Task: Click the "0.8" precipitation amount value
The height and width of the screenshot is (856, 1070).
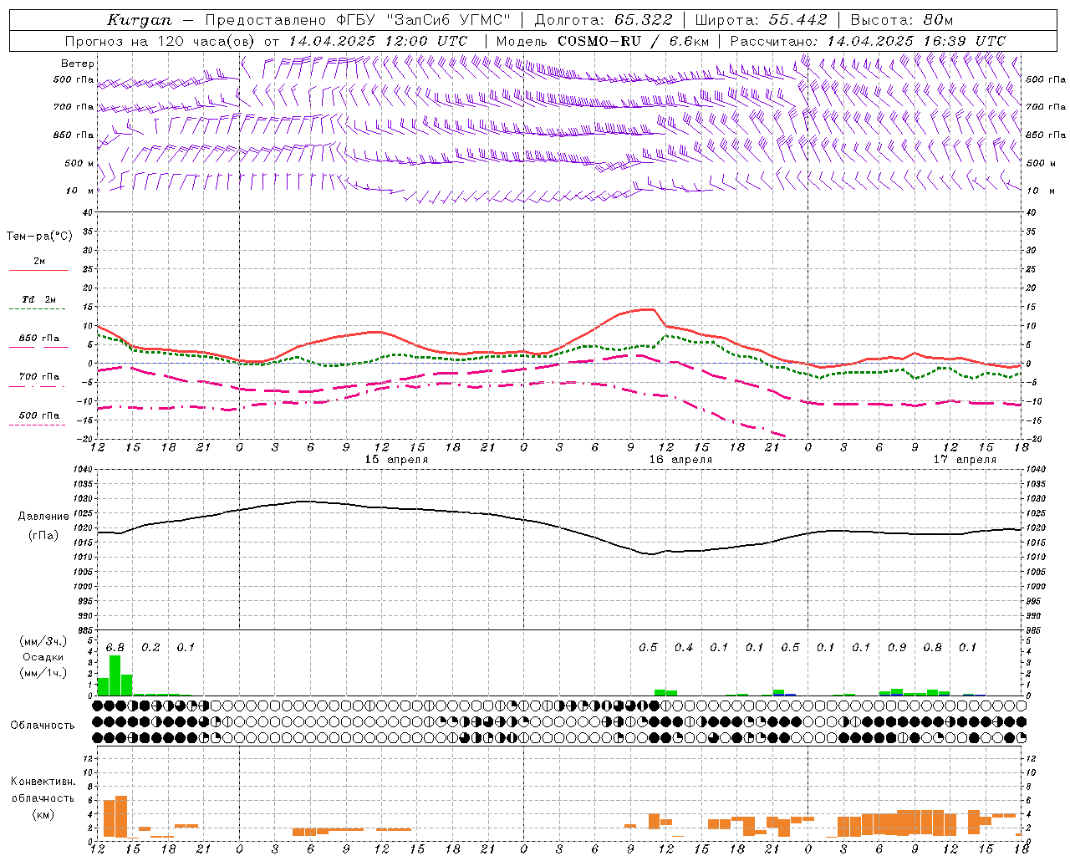Action: [933, 648]
